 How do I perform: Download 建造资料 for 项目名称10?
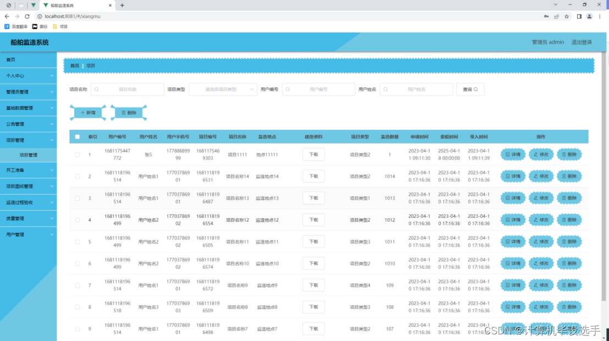[314, 263]
